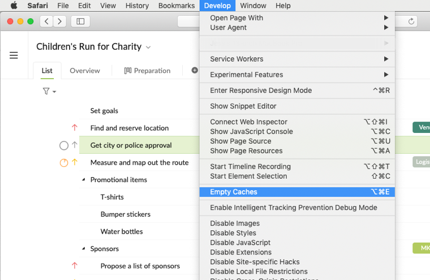Click the green MK tag label
Viewport: 430px width, 280px height.
pos(421,248)
